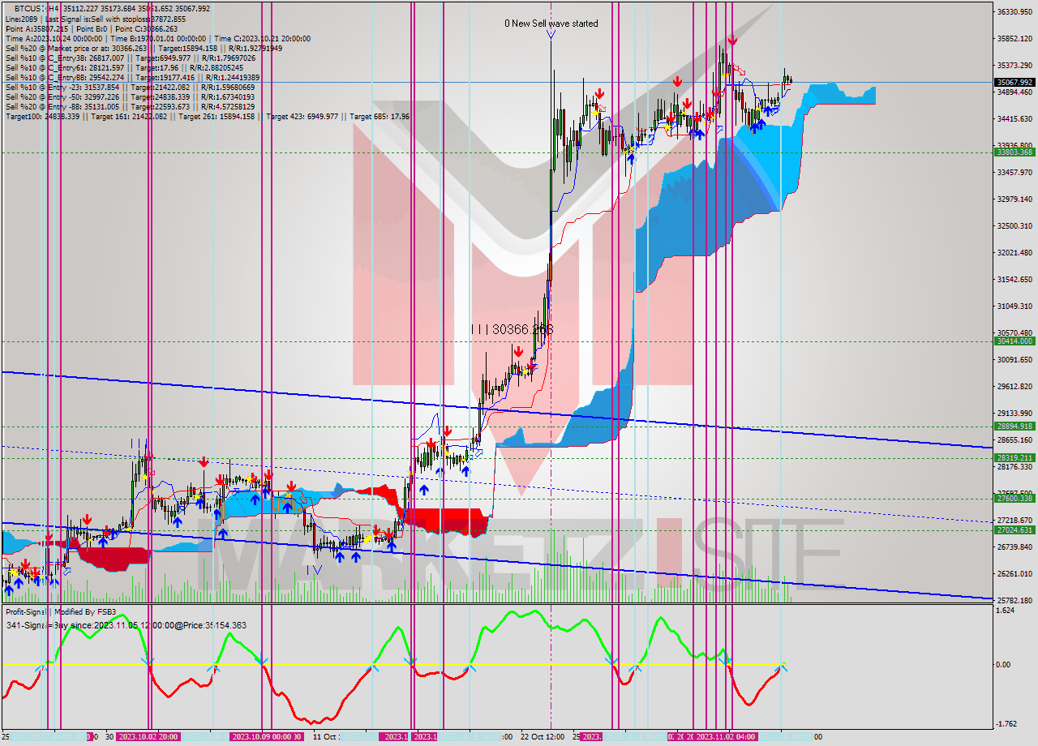Click the 'Entry -50: 32997.226' sell line

(x=132, y=97)
